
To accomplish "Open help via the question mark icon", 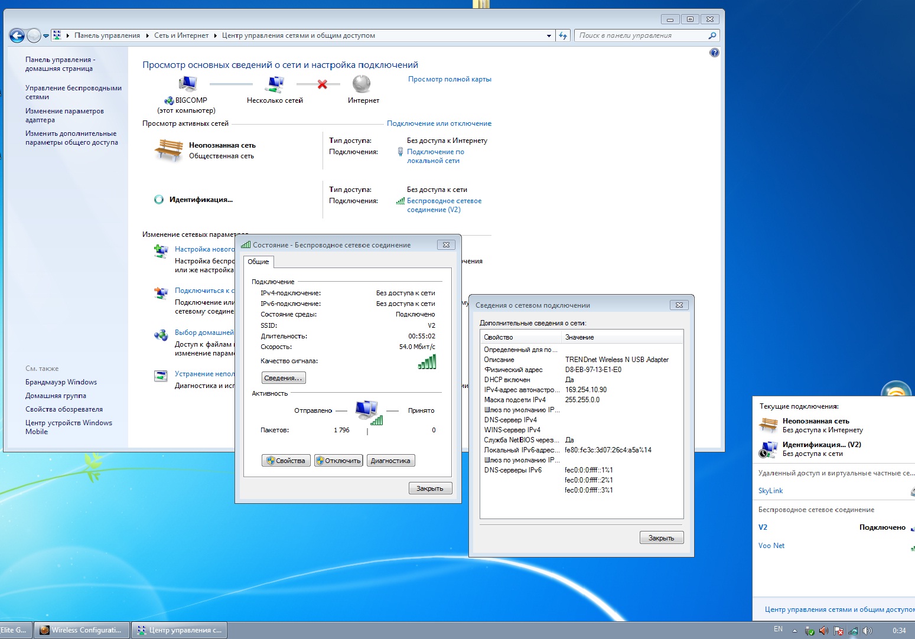I will 714,53.
